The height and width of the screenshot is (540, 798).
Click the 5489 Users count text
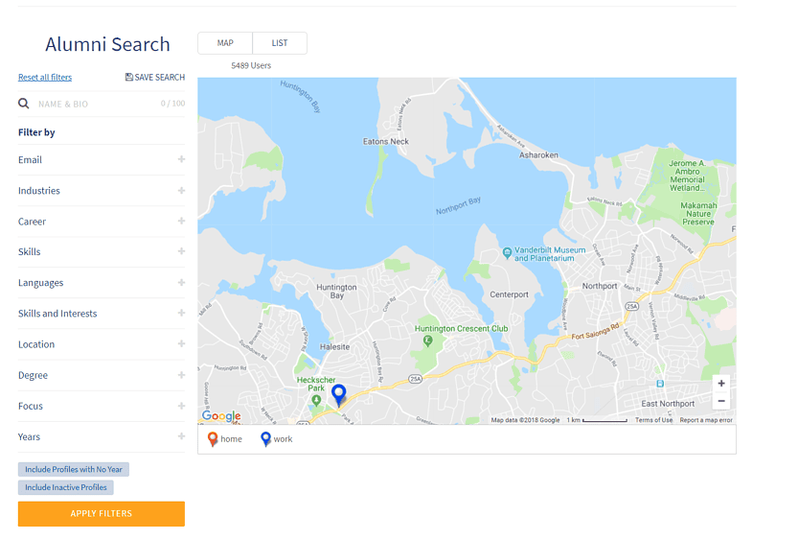click(x=251, y=66)
